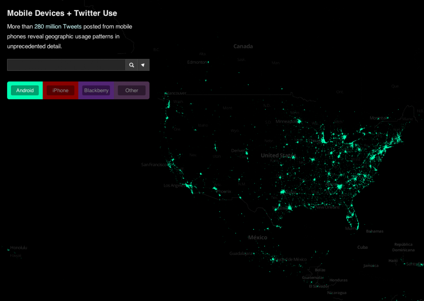Select the Denver label on the map
This screenshot has height=301, width=424.
pos(238,150)
